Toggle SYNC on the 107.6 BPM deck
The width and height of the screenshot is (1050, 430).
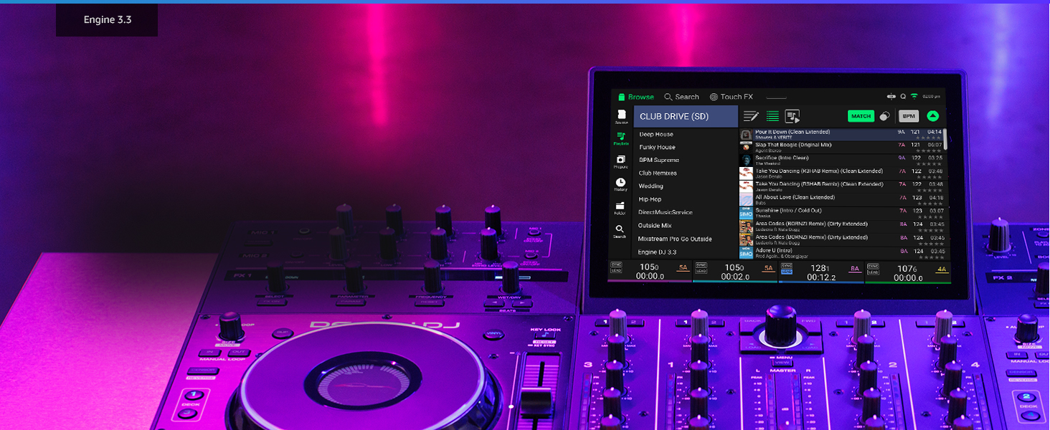(873, 265)
